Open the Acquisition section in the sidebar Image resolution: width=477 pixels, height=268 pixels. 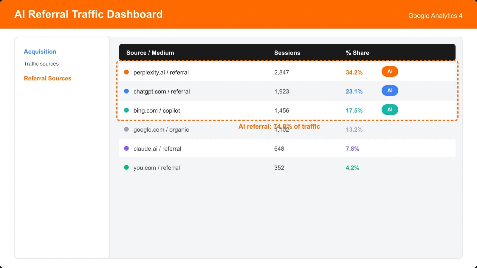click(x=40, y=52)
